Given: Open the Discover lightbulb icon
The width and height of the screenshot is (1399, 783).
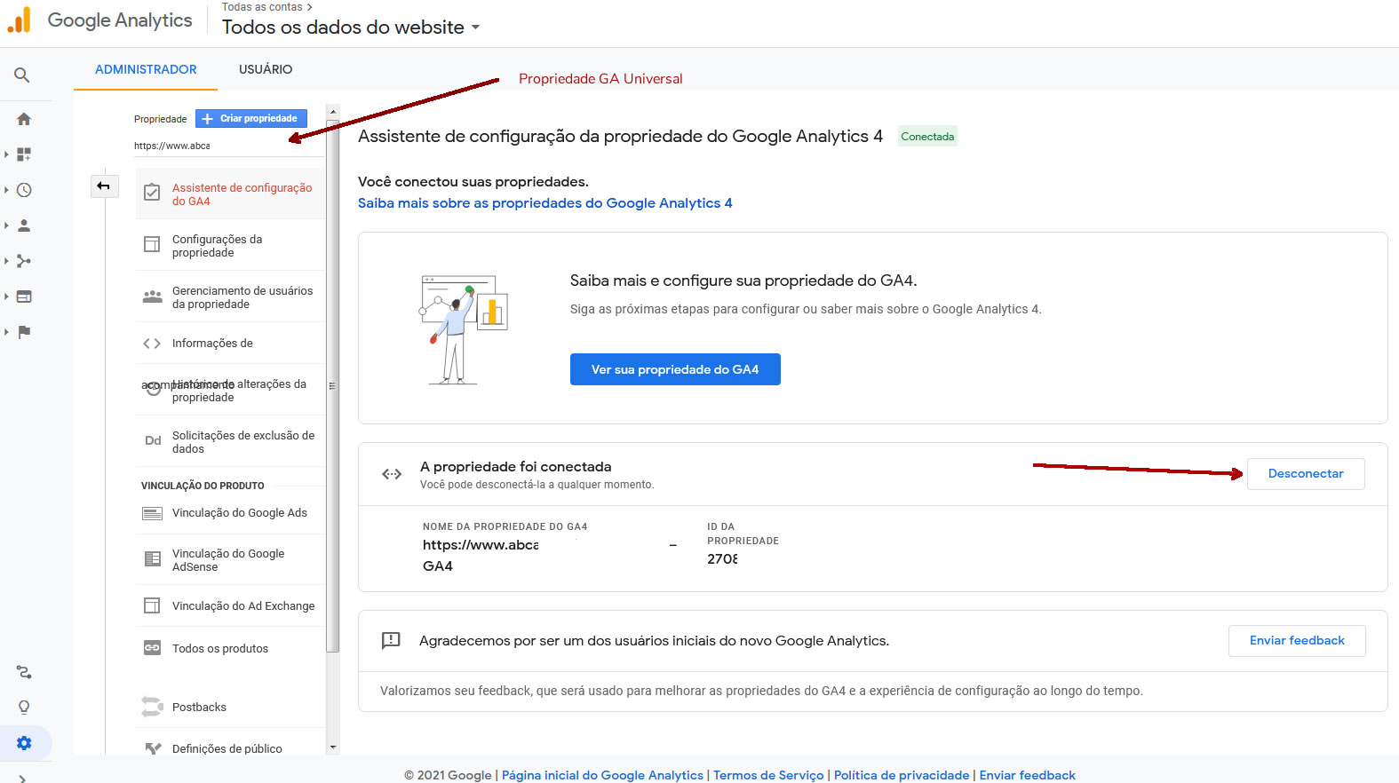Looking at the screenshot, I should pyautogui.click(x=24, y=708).
